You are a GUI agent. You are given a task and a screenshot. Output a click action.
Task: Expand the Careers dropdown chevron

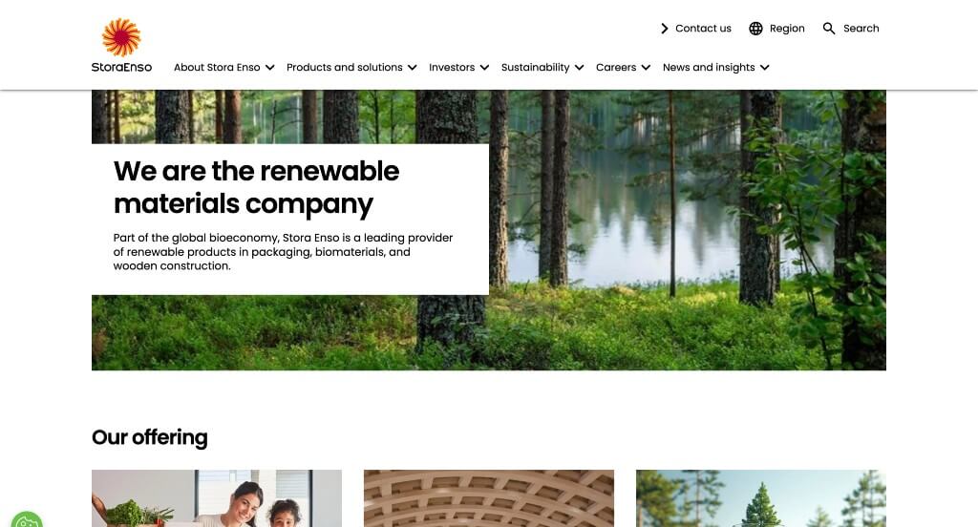click(x=646, y=68)
